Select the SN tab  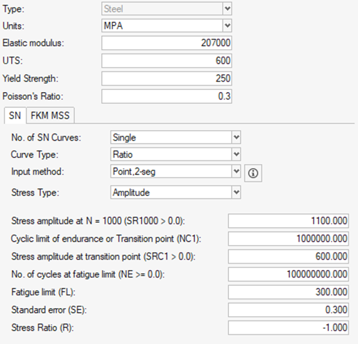coord(15,116)
